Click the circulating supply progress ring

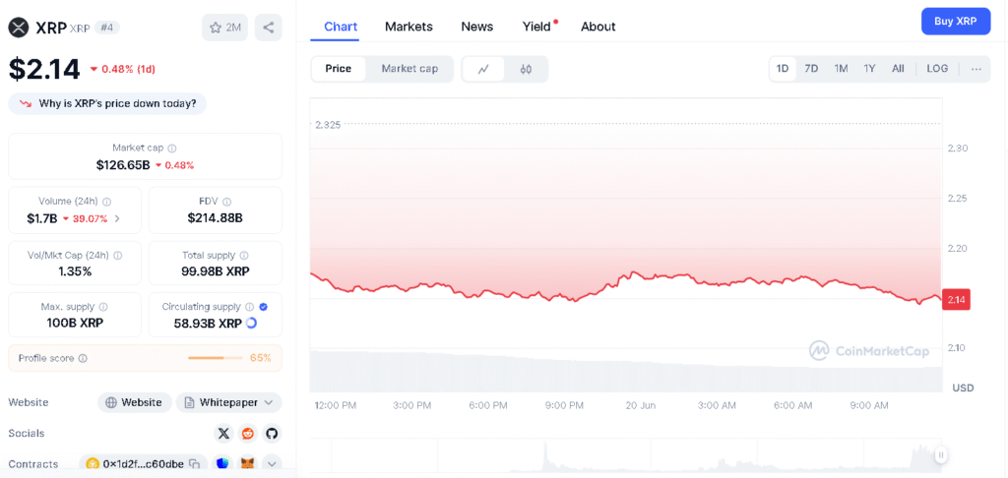tap(251, 324)
